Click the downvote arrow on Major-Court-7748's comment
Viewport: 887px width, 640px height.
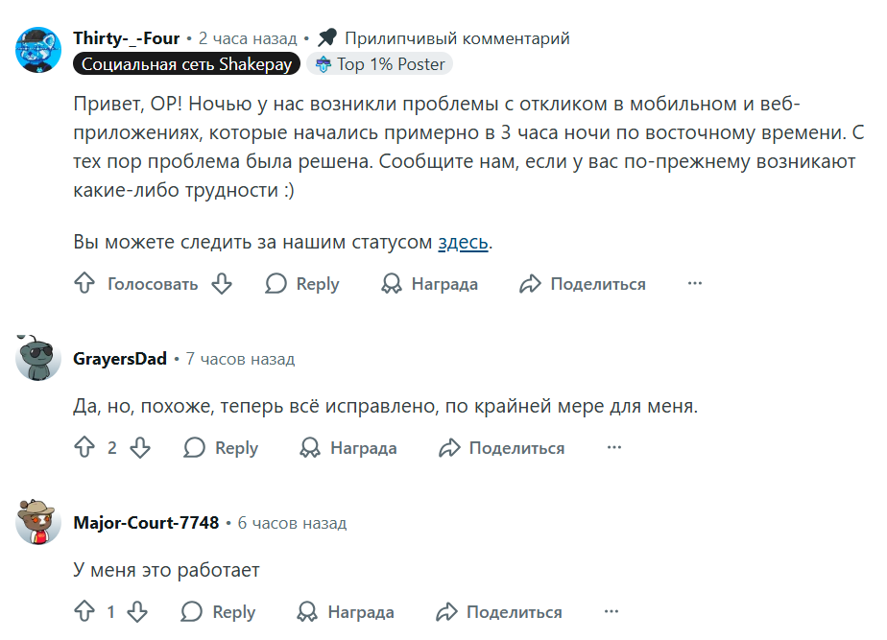(137, 611)
